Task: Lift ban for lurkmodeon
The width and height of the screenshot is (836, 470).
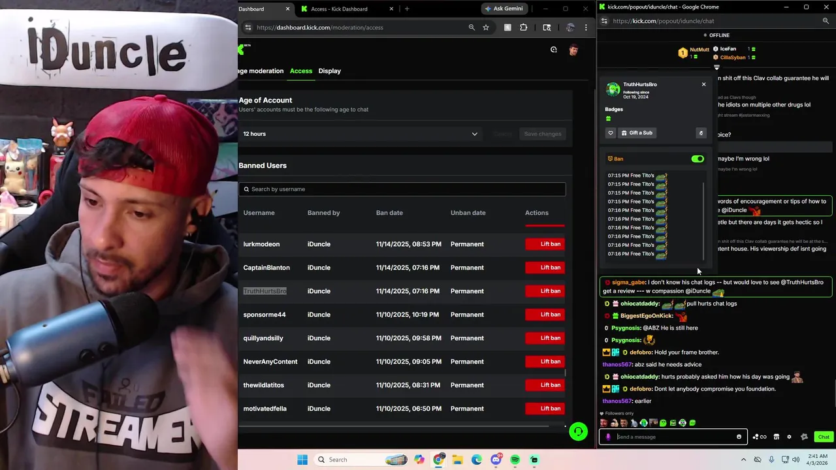Action: point(545,244)
